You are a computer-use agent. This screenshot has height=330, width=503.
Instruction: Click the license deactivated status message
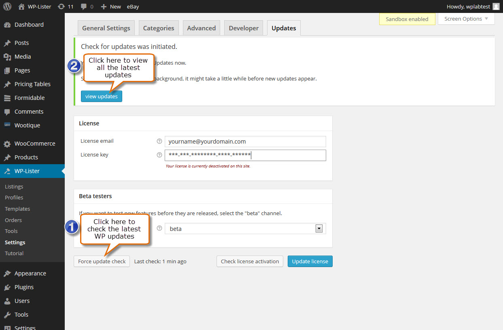pos(208,166)
